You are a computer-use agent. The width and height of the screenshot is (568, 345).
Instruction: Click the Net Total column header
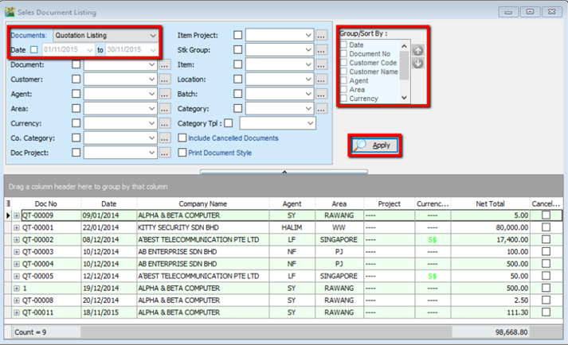click(x=490, y=204)
